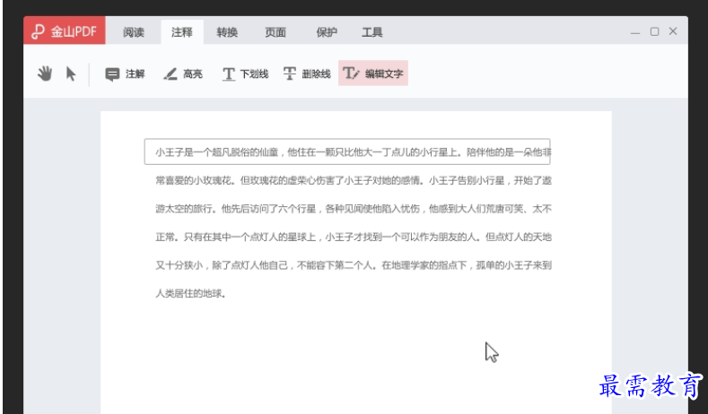Minimize the 金山PDF window
Image resolution: width=708 pixels, height=414 pixels.
635,32
